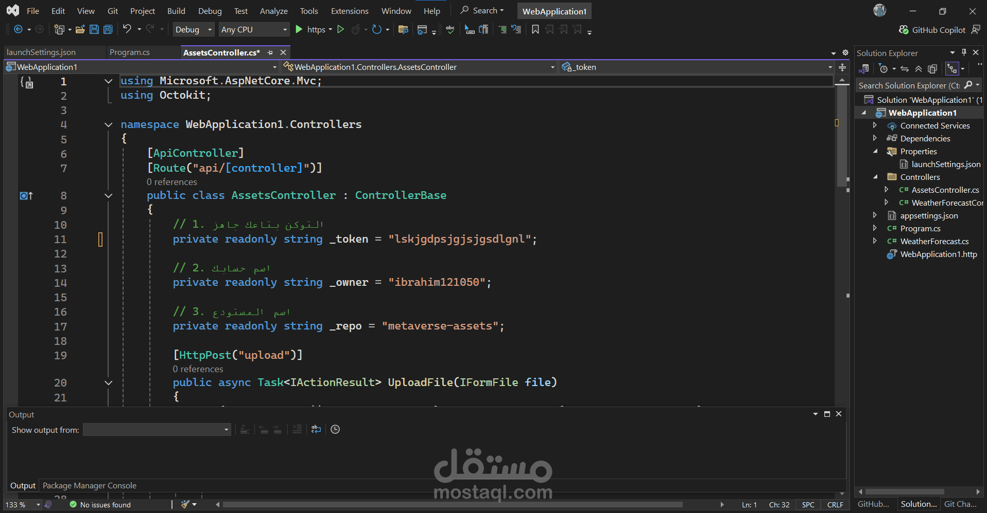The width and height of the screenshot is (987, 513).
Task: Click the feedback person icon beside Copilot
Action: point(976,30)
